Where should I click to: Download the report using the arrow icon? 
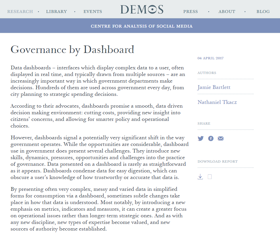click(200, 177)
